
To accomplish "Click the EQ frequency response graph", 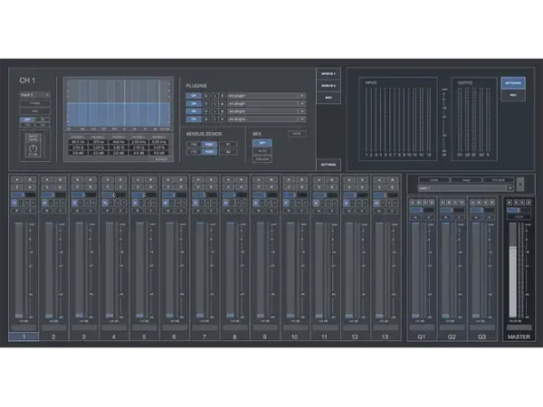I will pyautogui.click(x=118, y=104).
